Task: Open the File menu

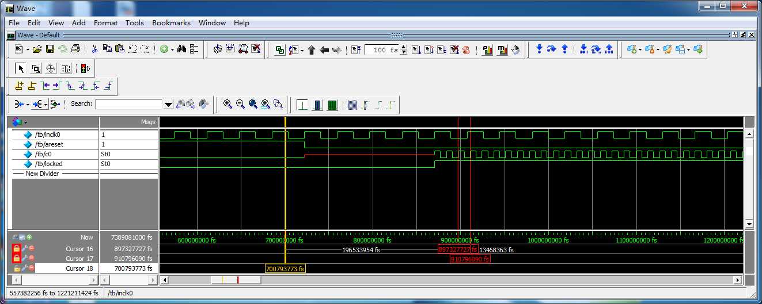Action: [x=14, y=22]
